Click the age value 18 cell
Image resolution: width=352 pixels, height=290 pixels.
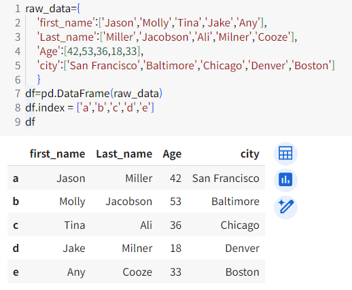click(175, 249)
